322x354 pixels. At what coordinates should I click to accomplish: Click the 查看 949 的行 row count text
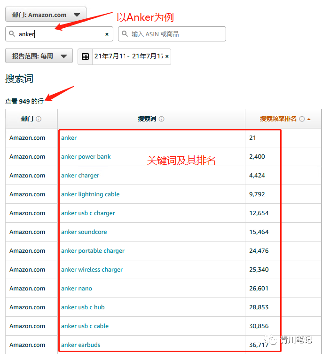pos(24,101)
